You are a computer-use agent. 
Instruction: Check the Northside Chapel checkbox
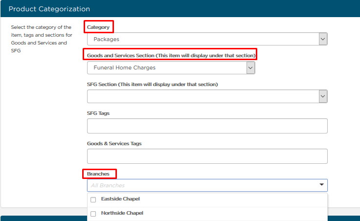pos(93,214)
